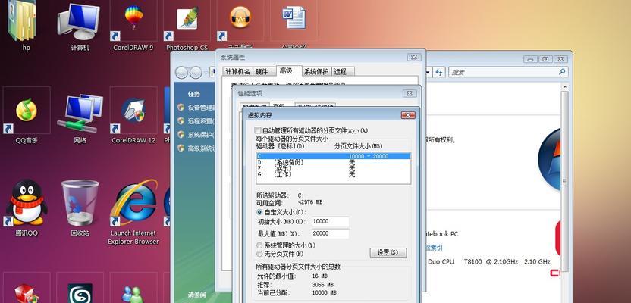Close the 虚拟内存 dialog

click(408, 115)
